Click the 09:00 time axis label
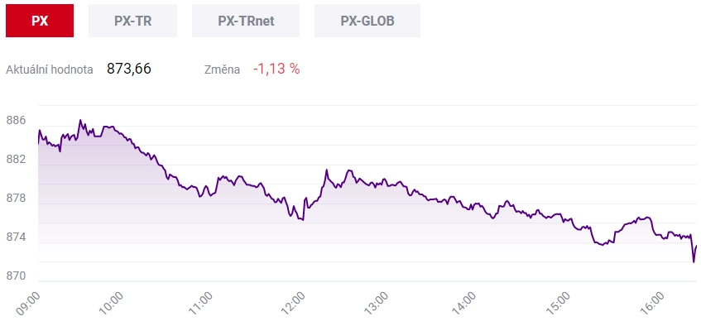 click(27, 304)
